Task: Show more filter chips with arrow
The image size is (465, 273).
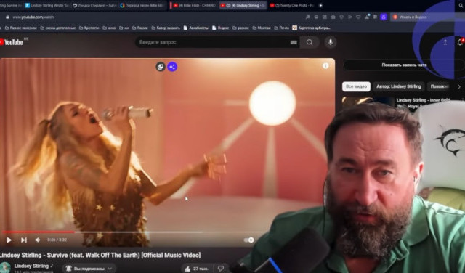Action: (x=459, y=86)
